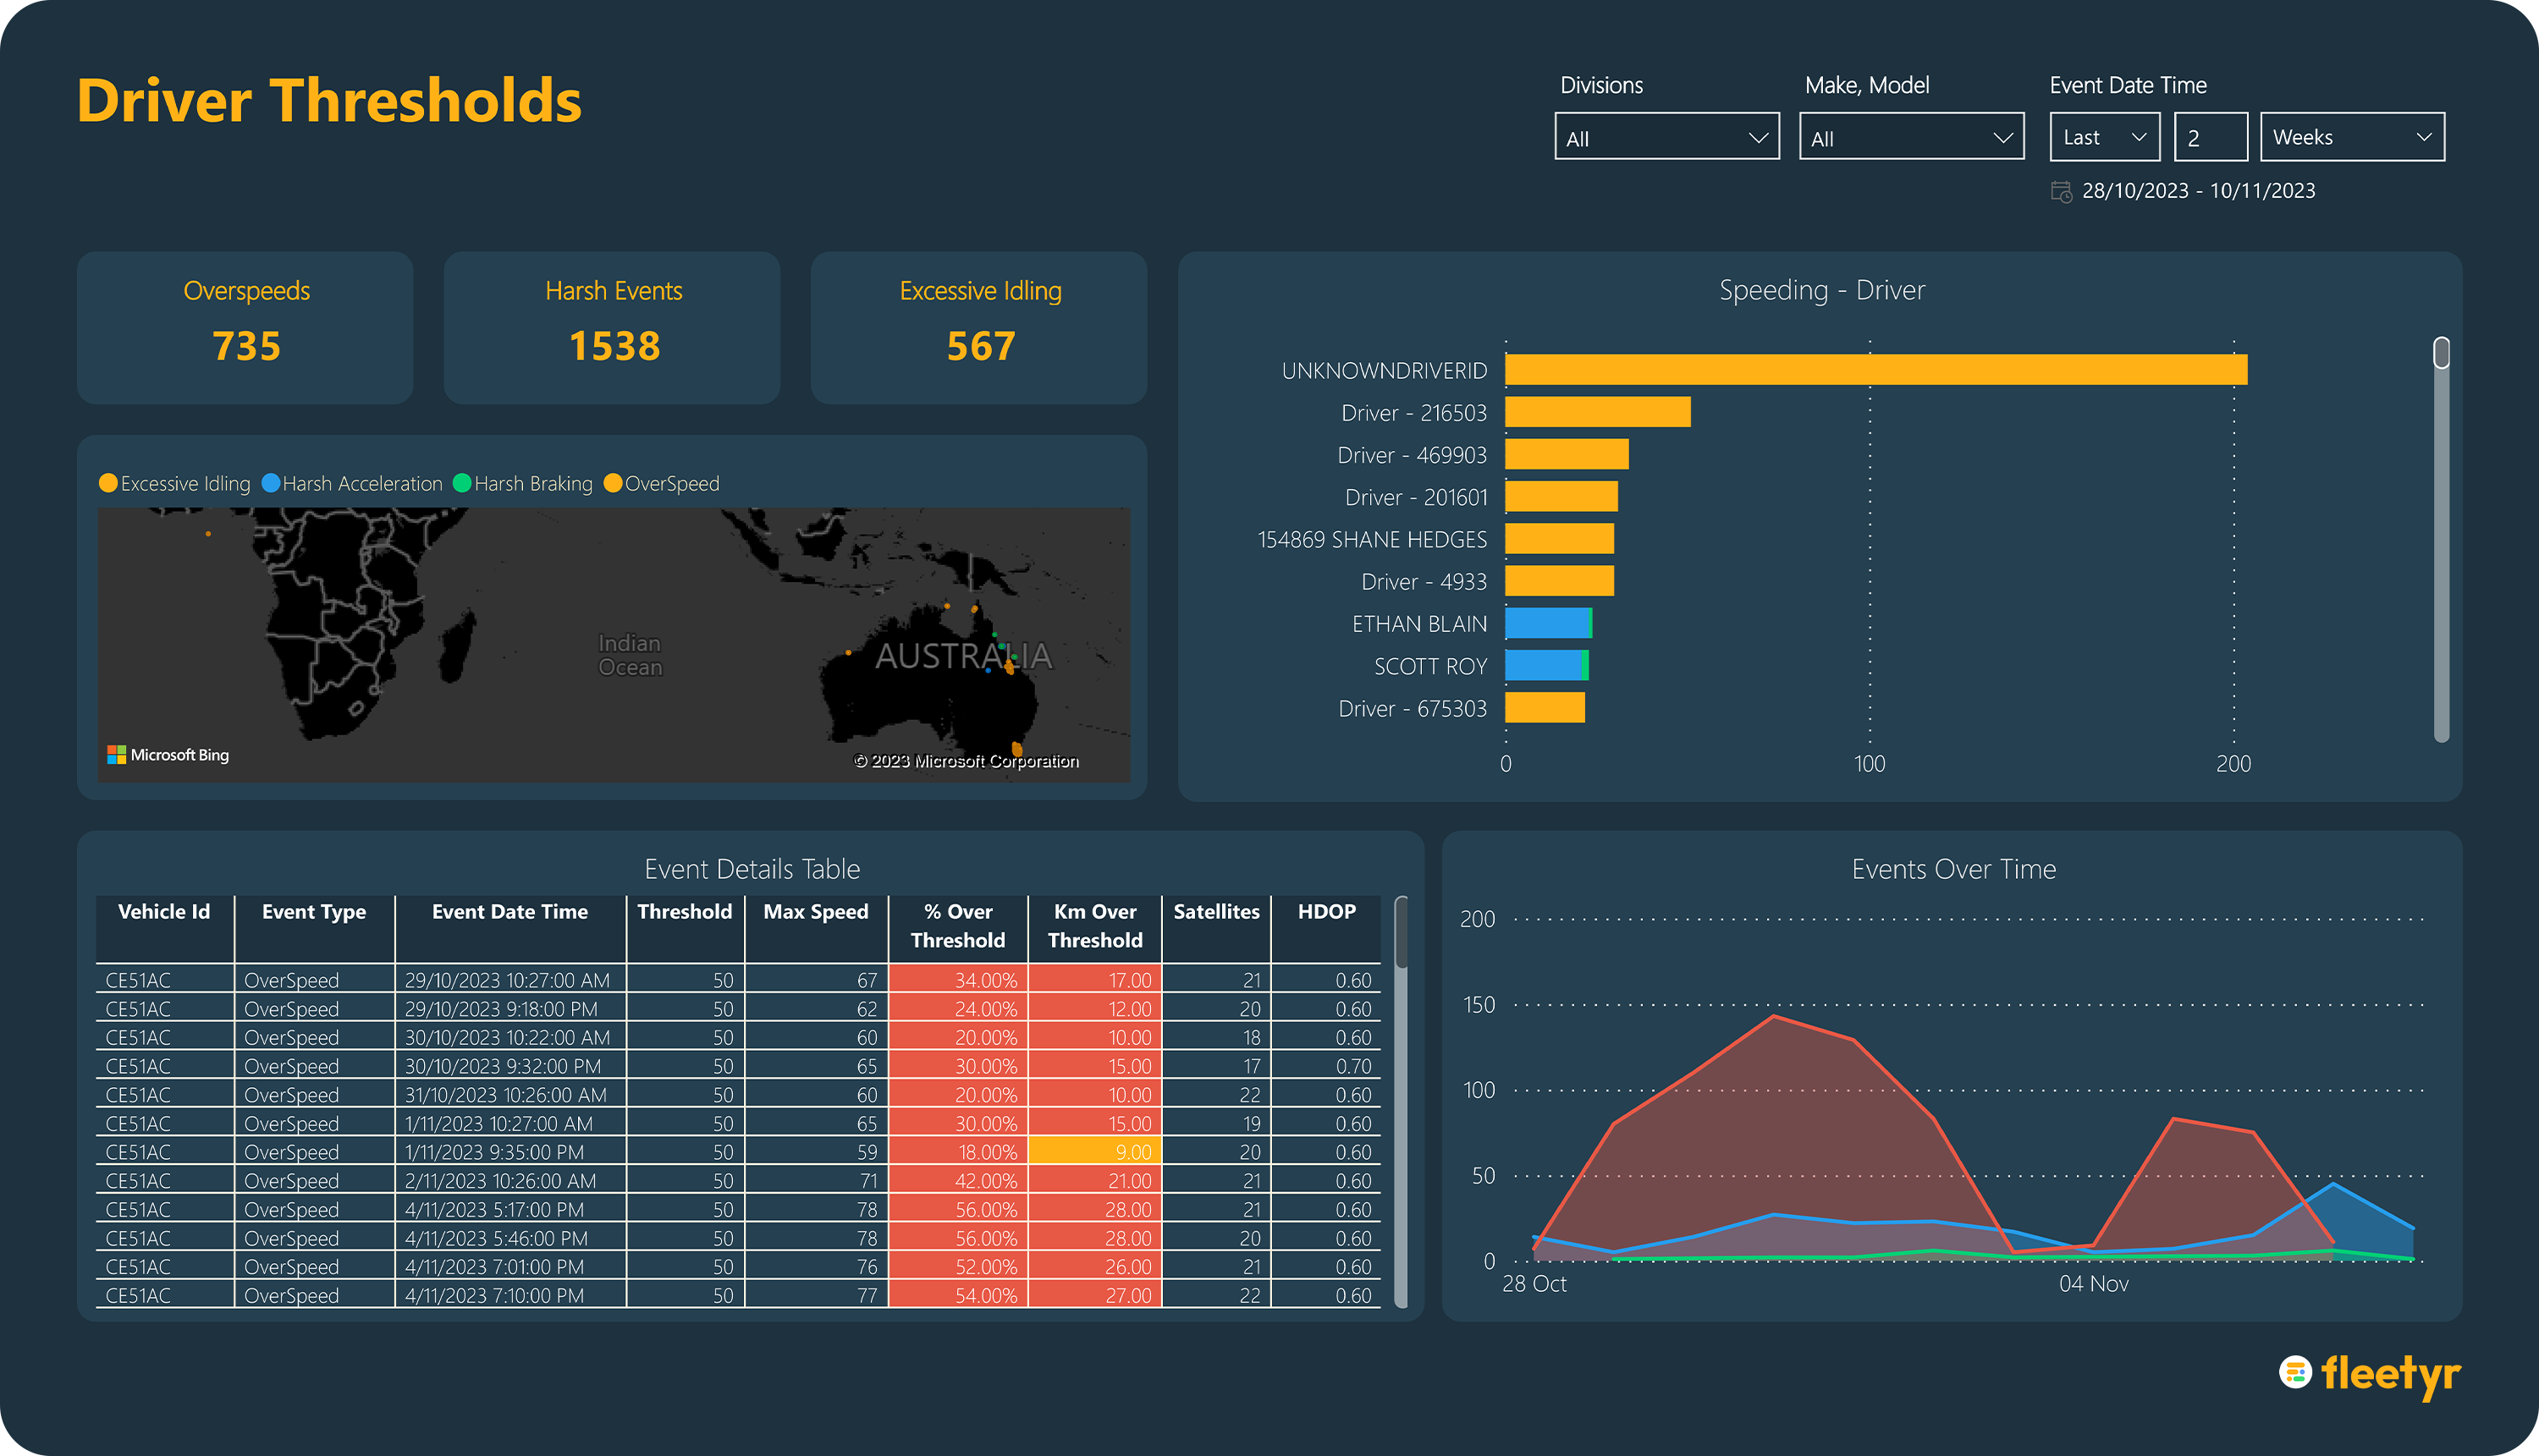Click the Harsh Braking legend dot
Screen dimensions: 2539x1456
(x=462, y=484)
